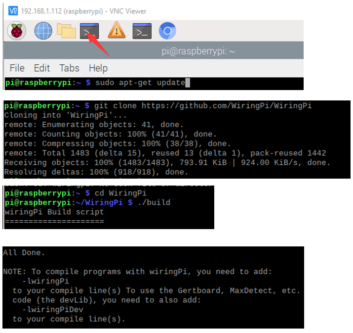Click the orange warning triangle icon
This screenshot has height=333, width=353.
tap(117, 30)
